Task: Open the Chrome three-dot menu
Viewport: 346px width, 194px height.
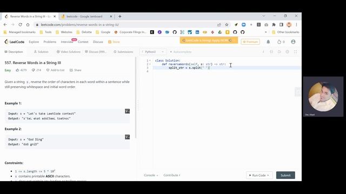Action: (x=297, y=25)
